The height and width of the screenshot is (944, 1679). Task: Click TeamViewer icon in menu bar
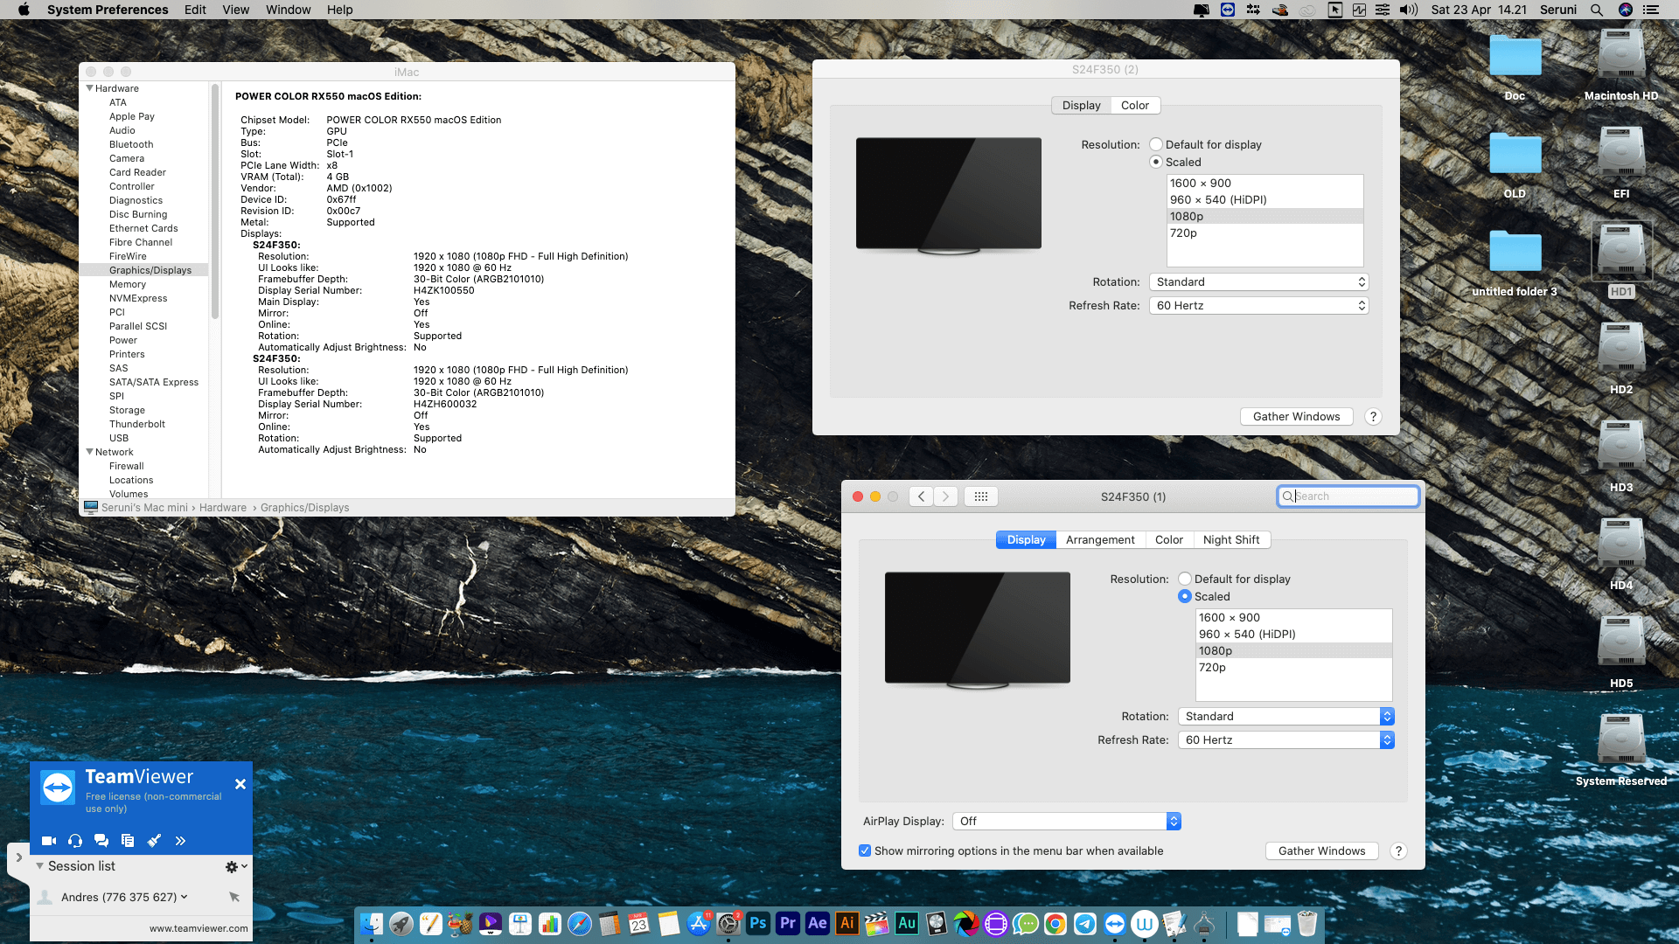pyautogui.click(x=1228, y=10)
